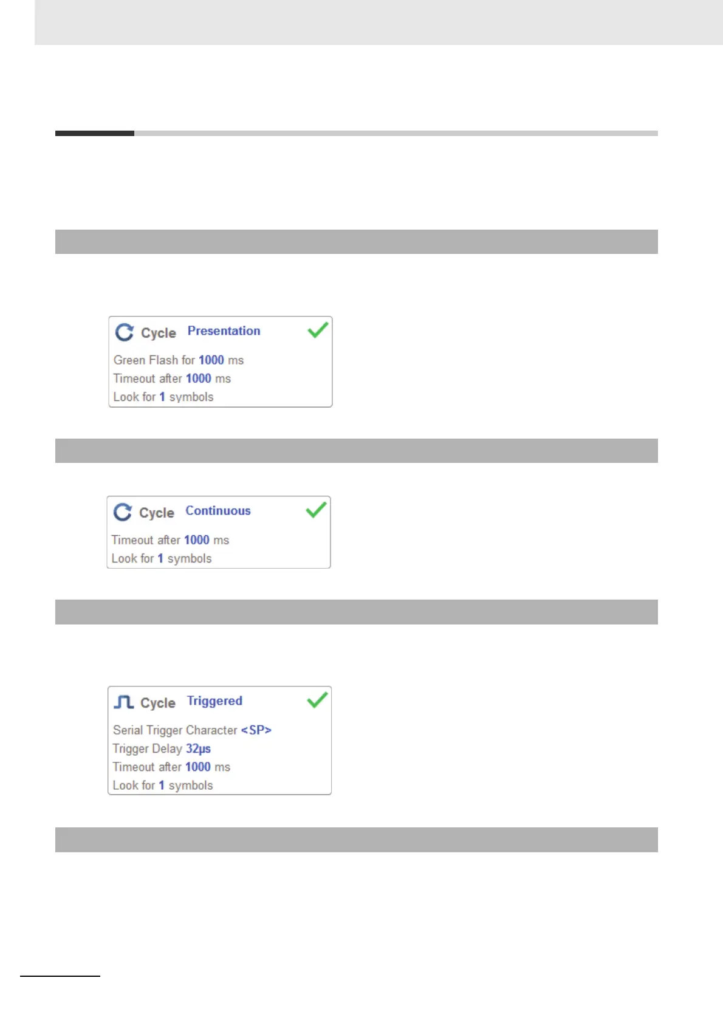Edit the Triggered Look for 1 symbols value
The width and height of the screenshot is (723, 1023).
coord(162,785)
